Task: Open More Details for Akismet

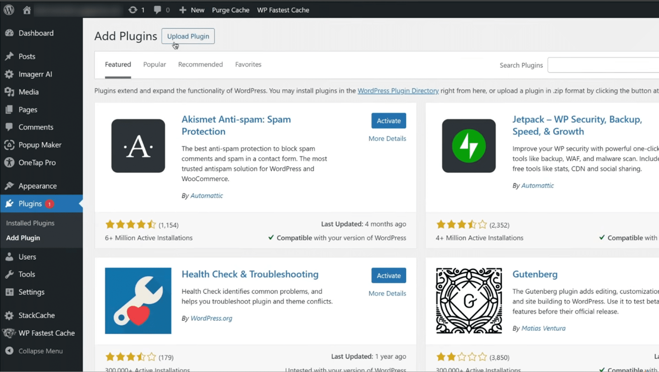Action: pyautogui.click(x=387, y=139)
